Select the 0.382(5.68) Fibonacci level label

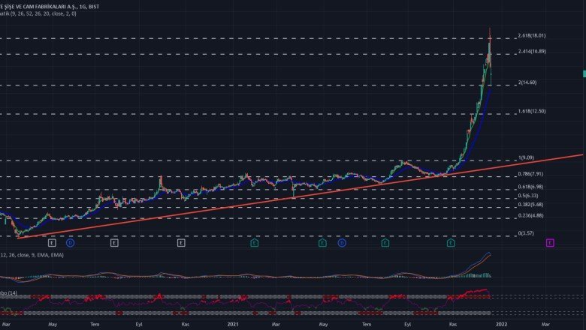(530, 205)
